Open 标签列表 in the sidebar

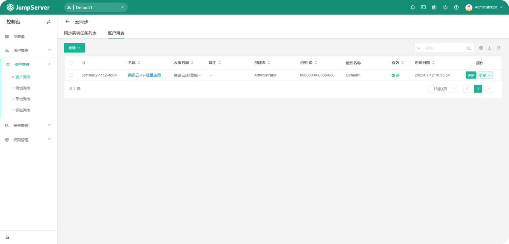(23, 110)
